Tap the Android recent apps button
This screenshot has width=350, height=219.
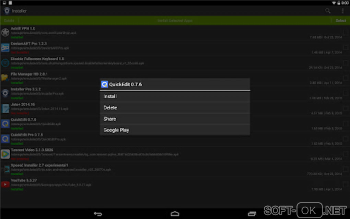tap(252, 214)
